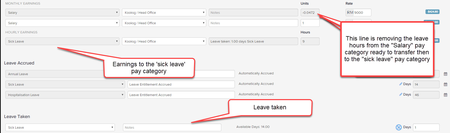Click the Rate field showing 9000
450x133 pixels.
(358, 12)
